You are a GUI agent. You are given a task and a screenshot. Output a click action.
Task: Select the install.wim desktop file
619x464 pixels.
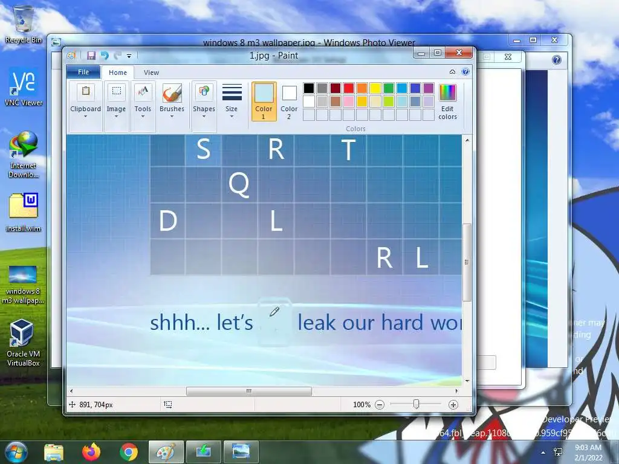coord(24,212)
